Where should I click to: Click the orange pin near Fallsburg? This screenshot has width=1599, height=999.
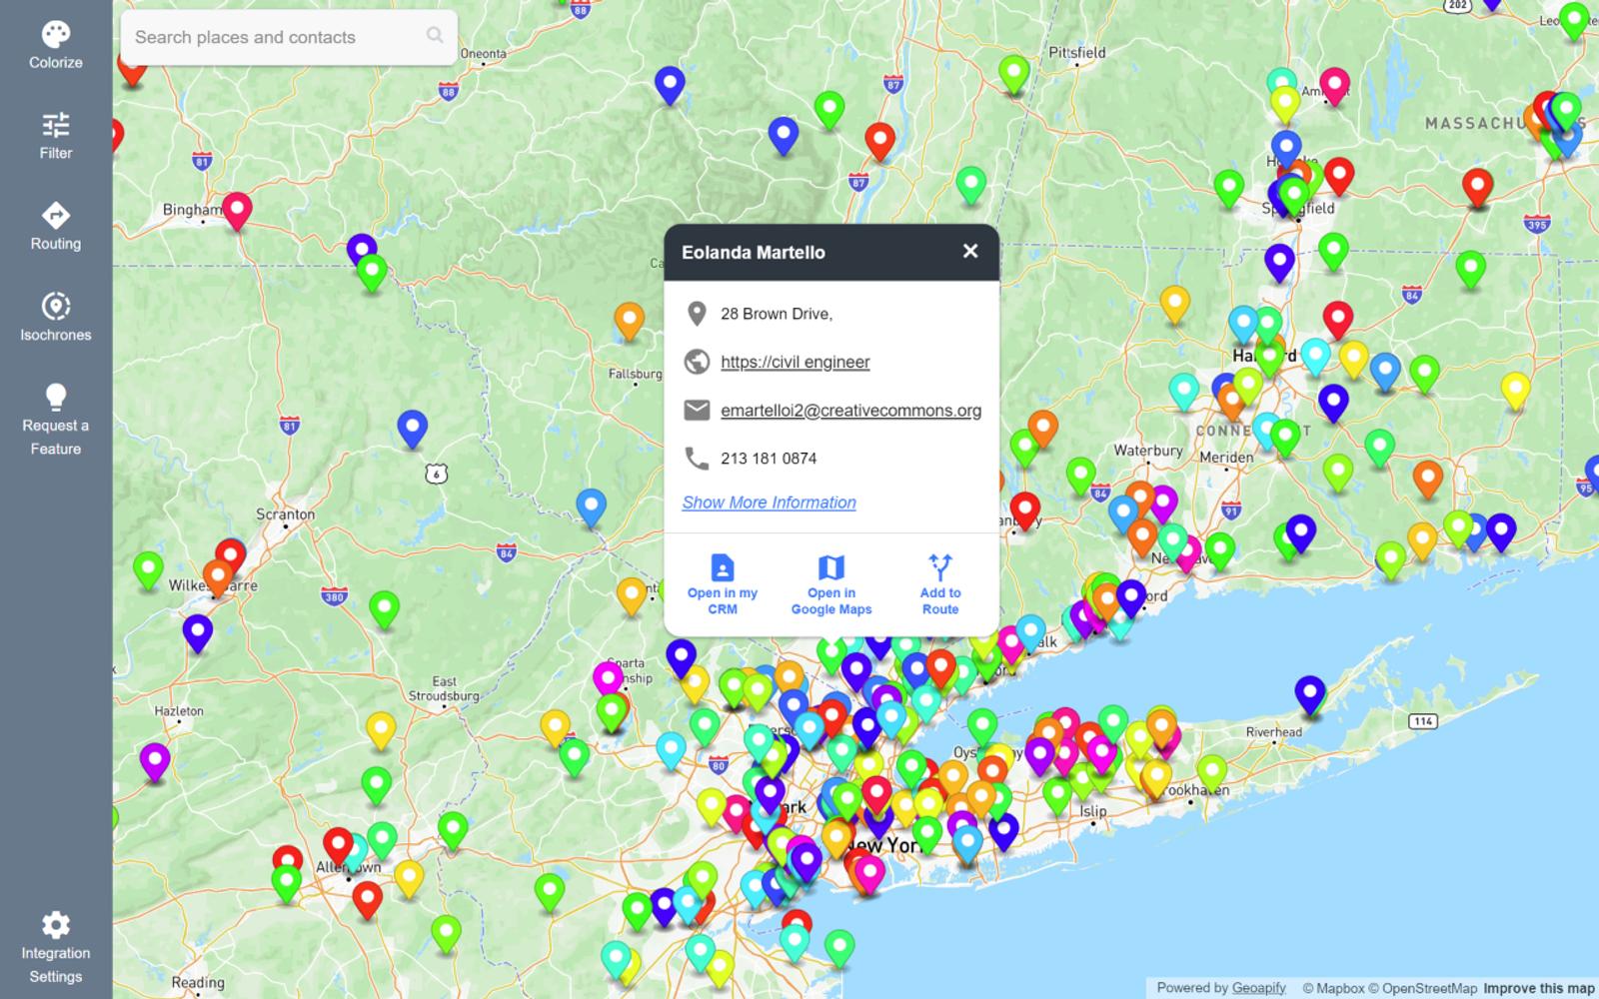[x=629, y=320]
